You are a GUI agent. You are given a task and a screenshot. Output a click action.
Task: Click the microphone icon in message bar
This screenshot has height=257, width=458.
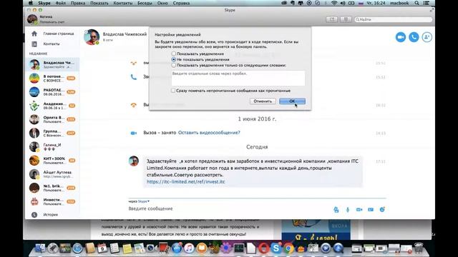348,209
